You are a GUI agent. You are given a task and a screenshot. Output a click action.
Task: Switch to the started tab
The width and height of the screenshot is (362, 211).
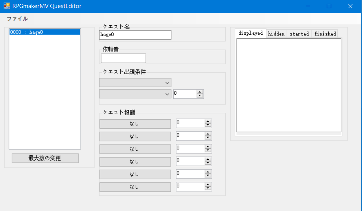pyautogui.click(x=299, y=34)
